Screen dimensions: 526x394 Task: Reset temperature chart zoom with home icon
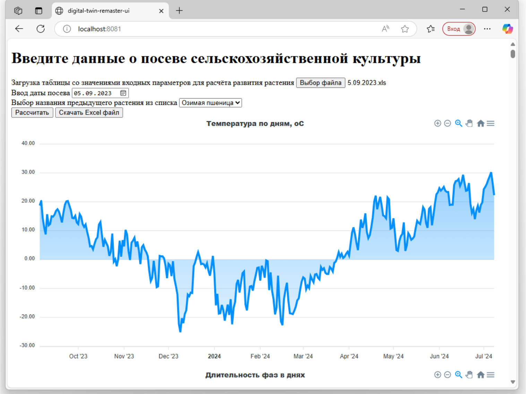point(480,124)
